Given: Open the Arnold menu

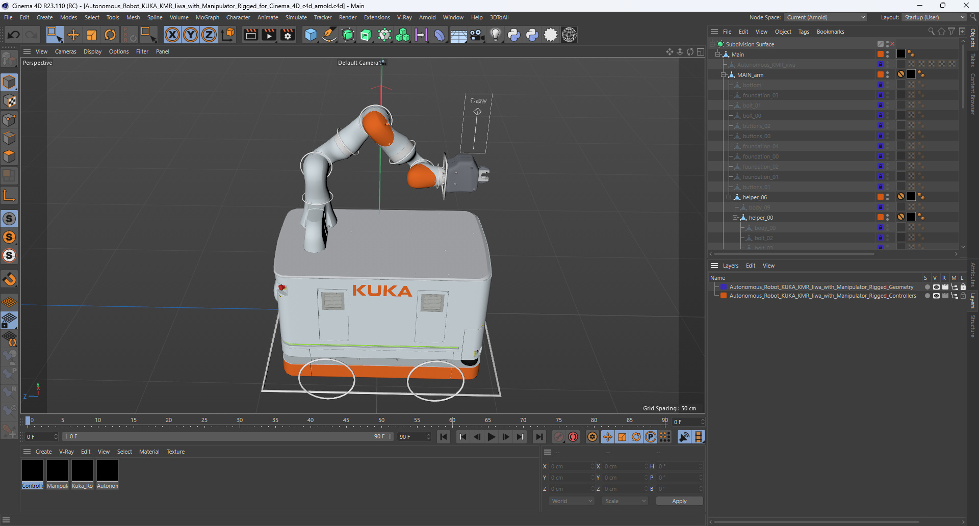Looking at the screenshot, I should pyautogui.click(x=427, y=17).
